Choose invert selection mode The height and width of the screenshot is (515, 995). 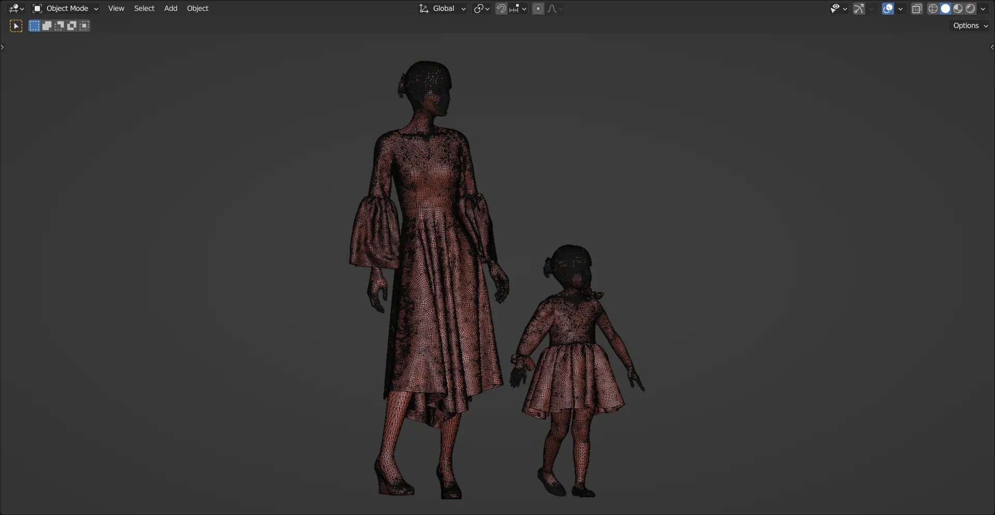click(72, 25)
